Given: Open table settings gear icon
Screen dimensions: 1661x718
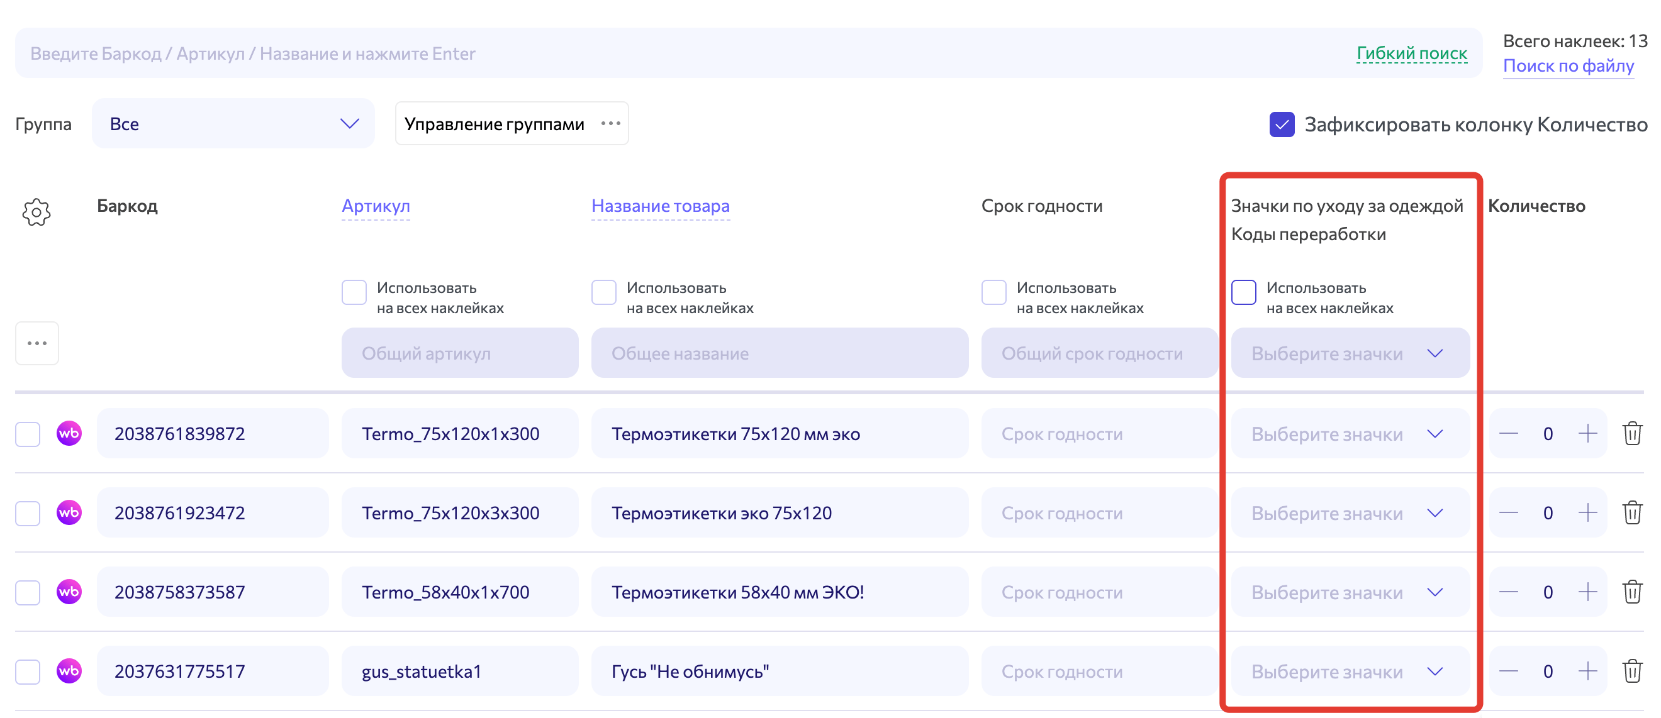Looking at the screenshot, I should 36,211.
